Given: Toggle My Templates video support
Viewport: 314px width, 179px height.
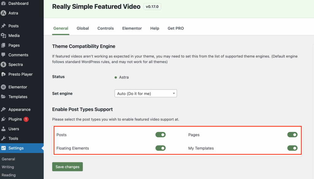Looking at the screenshot, I should (292, 148).
